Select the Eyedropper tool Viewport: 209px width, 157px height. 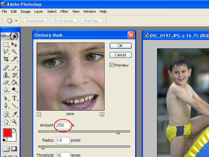pos(14,114)
